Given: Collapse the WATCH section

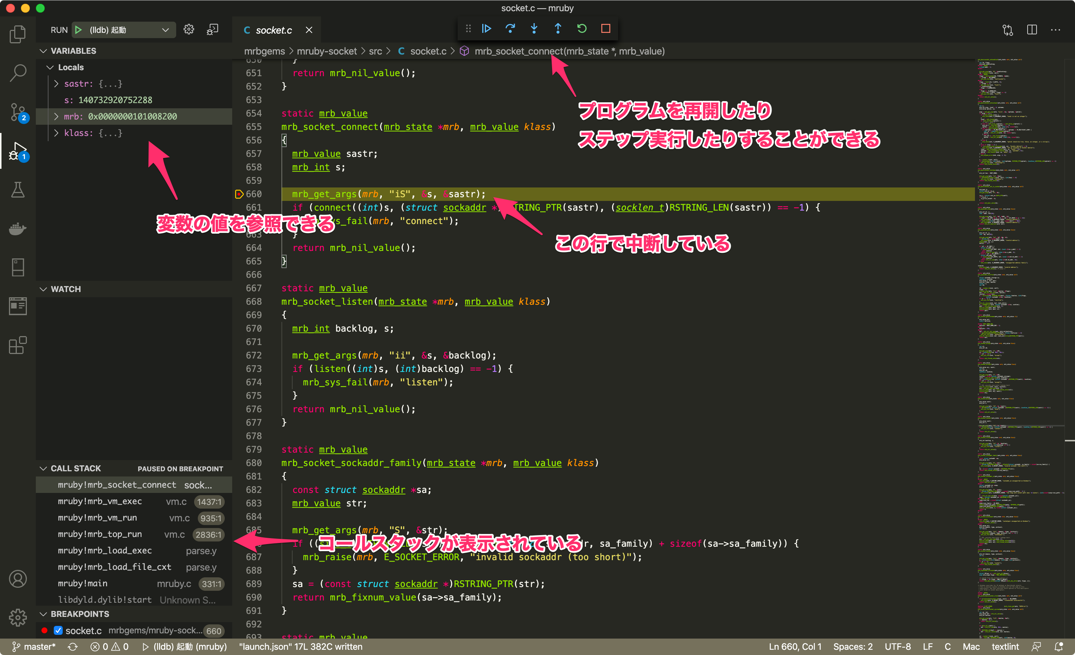Looking at the screenshot, I should click(44, 289).
